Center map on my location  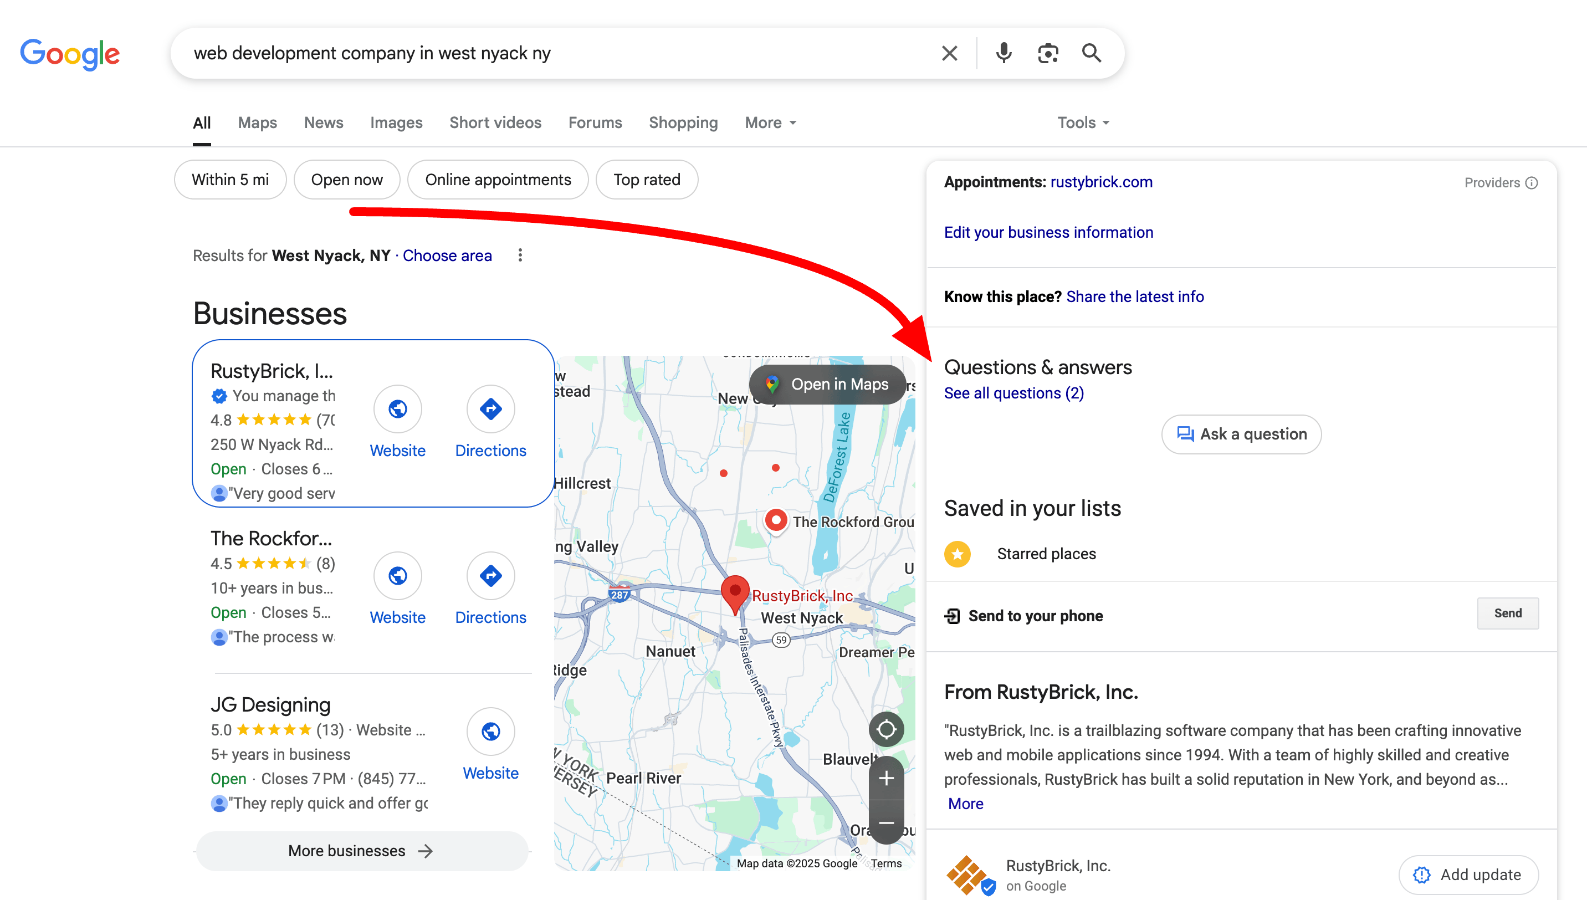coord(886,729)
